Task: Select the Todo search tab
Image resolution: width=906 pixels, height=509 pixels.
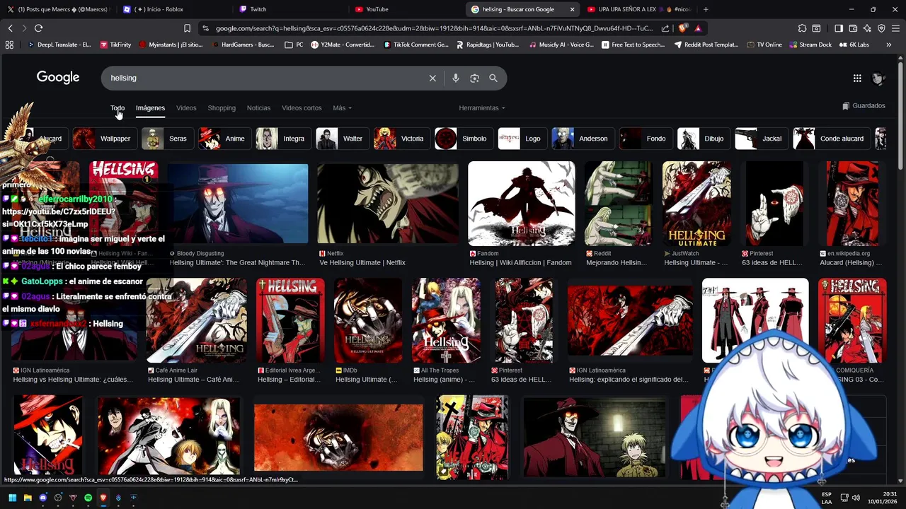Action: click(x=117, y=108)
